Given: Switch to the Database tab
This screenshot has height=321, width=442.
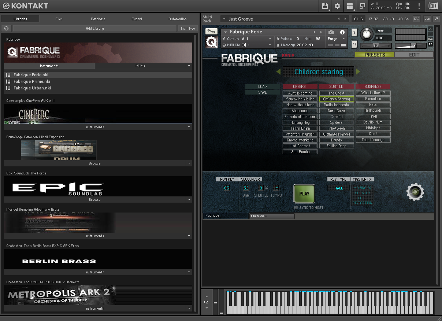Looking at the screenshot, I should point(98,19).
